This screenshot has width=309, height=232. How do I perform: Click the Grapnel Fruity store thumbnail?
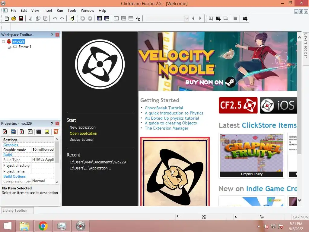252,155
